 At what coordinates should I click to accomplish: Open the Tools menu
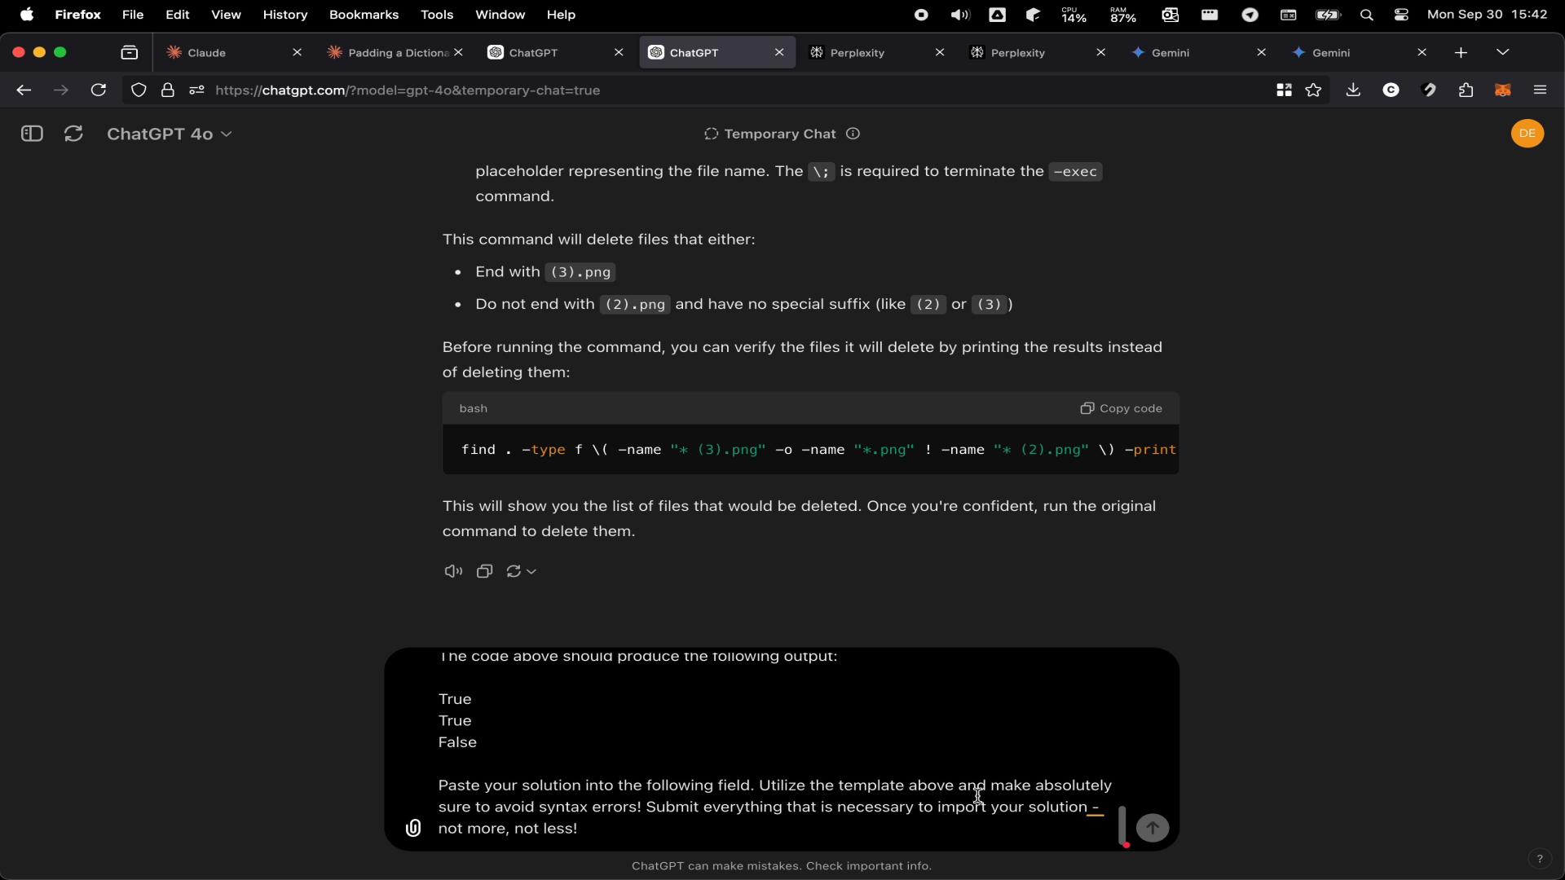tap(437, 15)
